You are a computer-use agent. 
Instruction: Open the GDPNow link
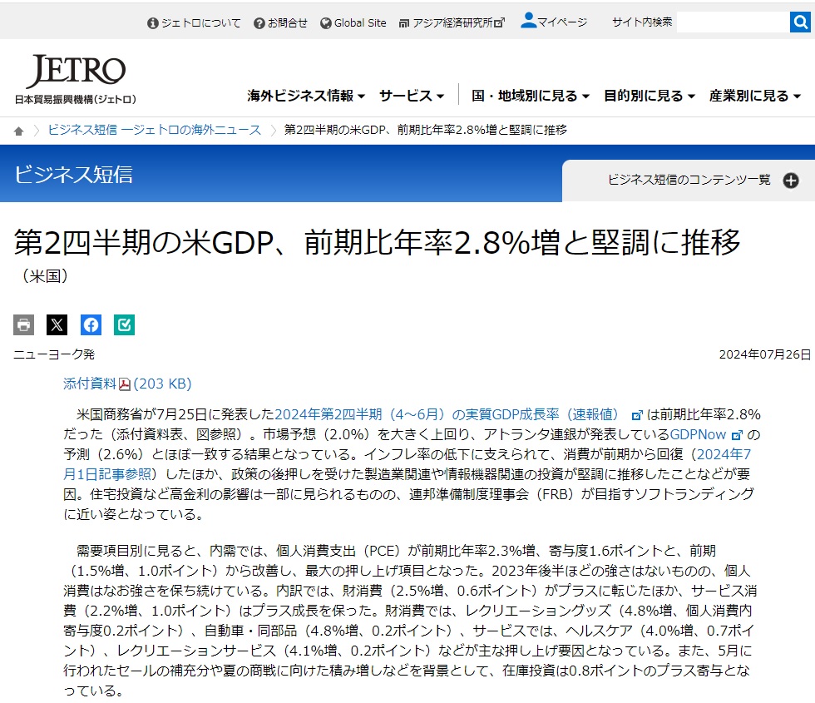coord(698,434)
